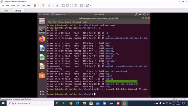Image resolution: width=188 pixels, height=106 pixels.
Task: Open Ubuntu Activities overview
Action: 44,14
